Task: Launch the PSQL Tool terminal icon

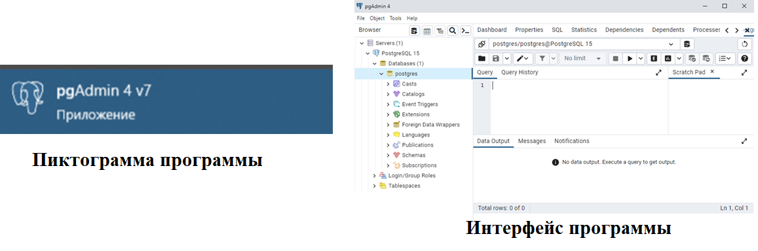Action: point(465,31)
